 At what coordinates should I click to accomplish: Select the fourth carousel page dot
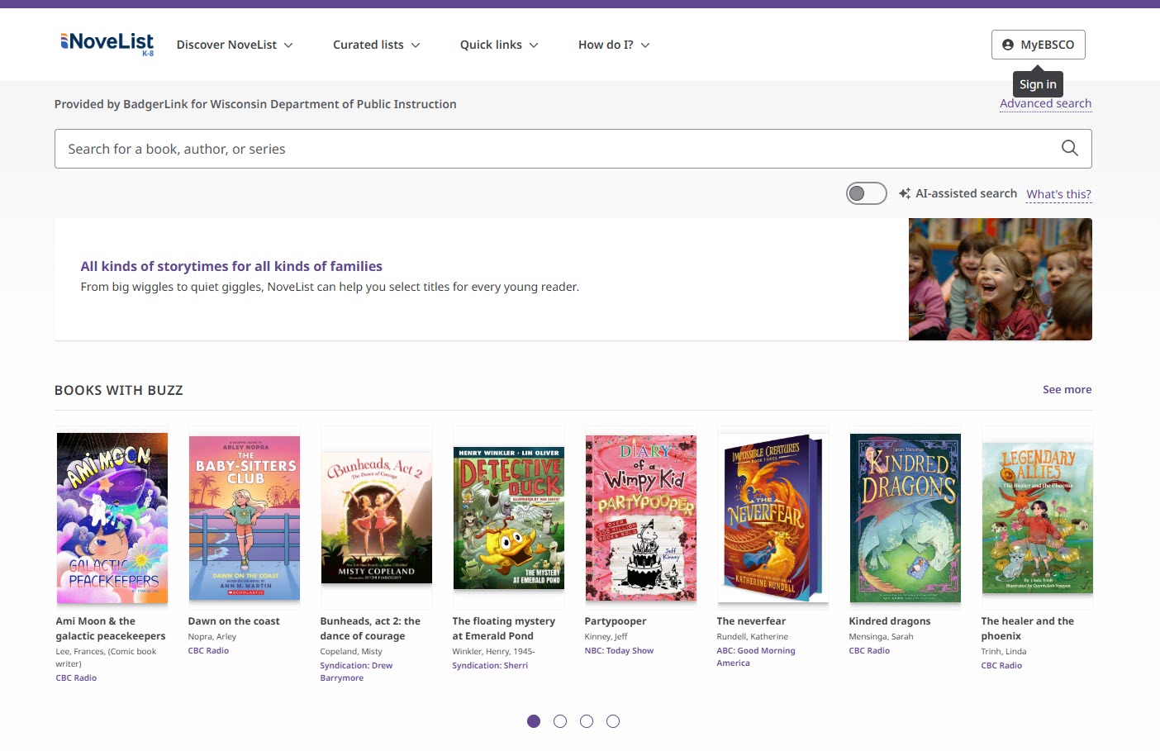point(613,721)
